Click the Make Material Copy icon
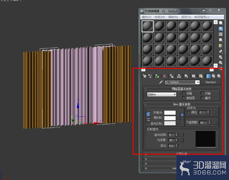Image resolution: width=229 pixels, height=180 pixels. 172,76
